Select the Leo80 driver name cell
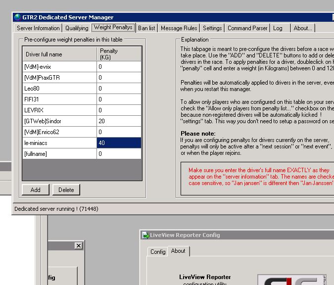Image resolution: width=334 pixels, height=285 pixels. (59, 89)
